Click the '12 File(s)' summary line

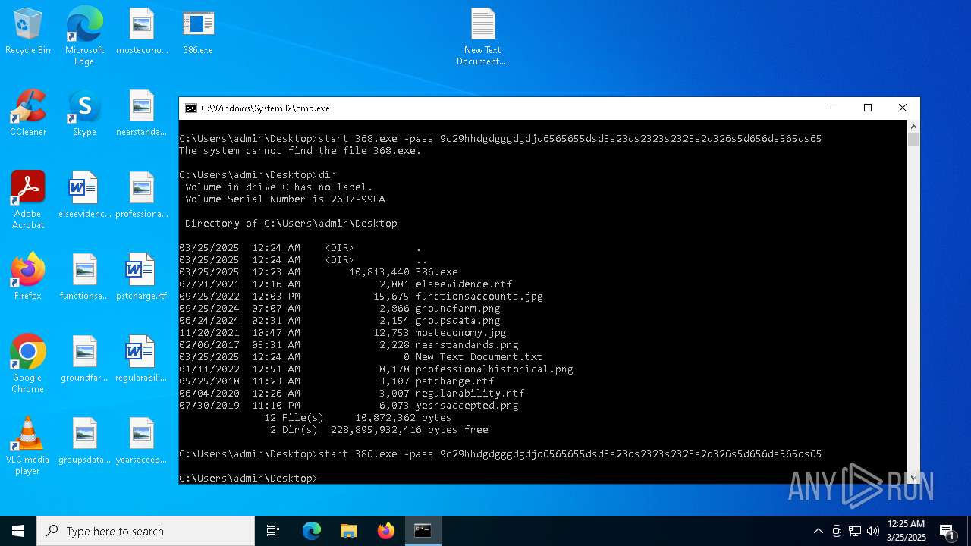(358, 418)
